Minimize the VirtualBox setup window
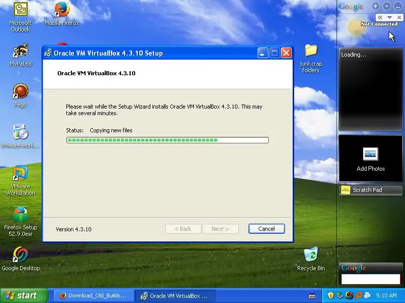 [x=263, y=53]
